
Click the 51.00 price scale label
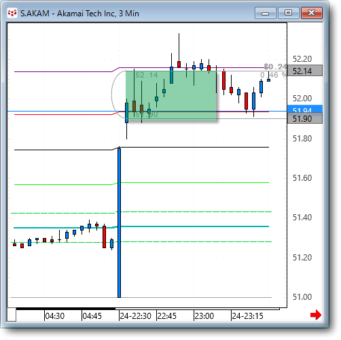tap(302, 297)
